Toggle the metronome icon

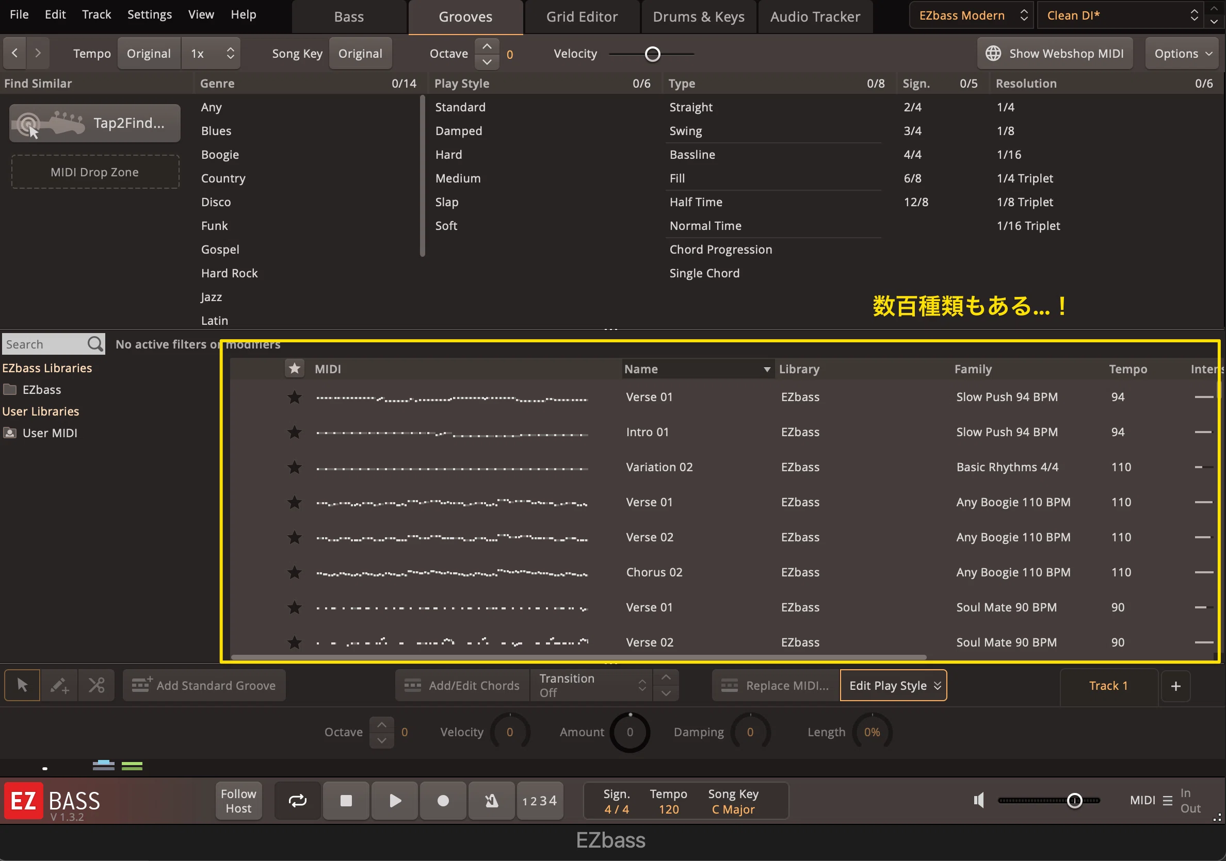(491, 801)
